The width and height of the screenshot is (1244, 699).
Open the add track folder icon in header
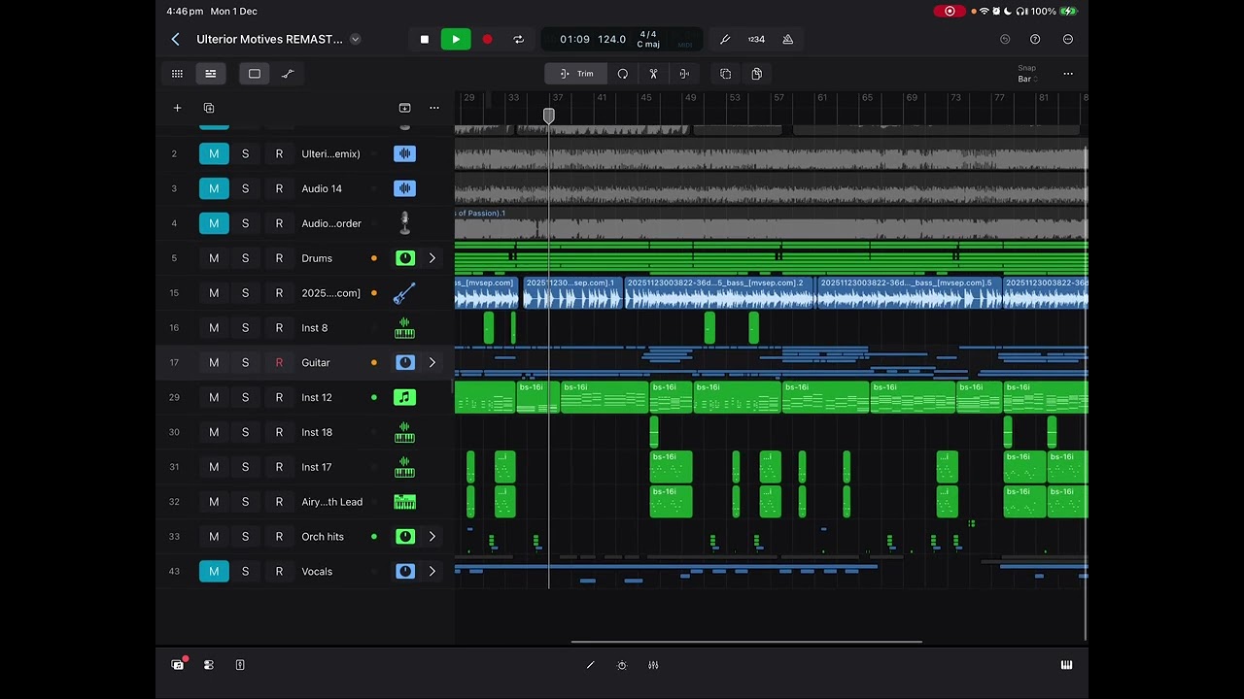tap(404, 108)
